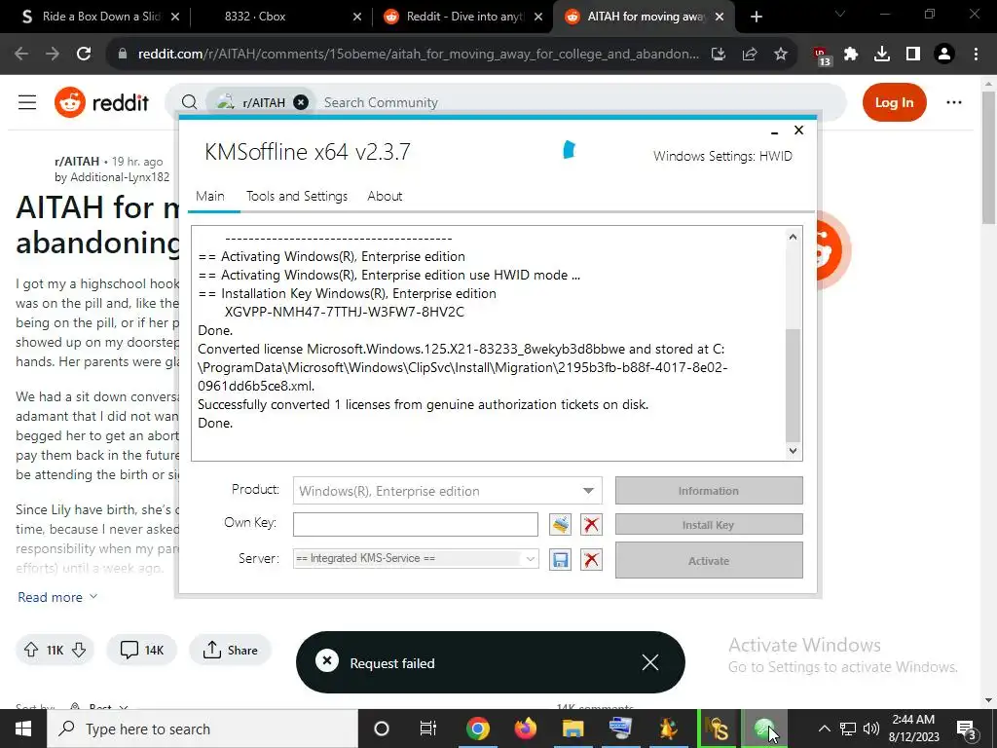Dismiss the Request failed notification

tap(649, 662)
